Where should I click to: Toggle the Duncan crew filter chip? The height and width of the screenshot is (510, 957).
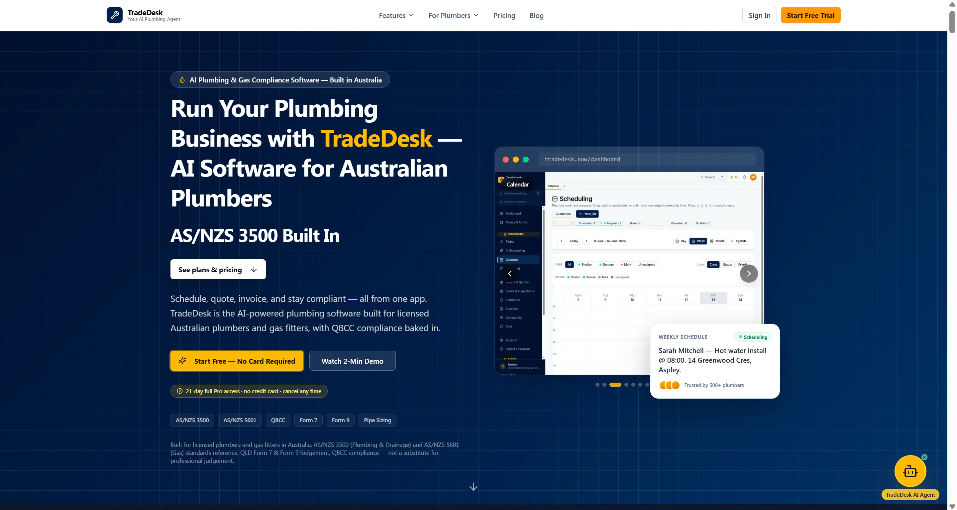[x=606, y=265]
